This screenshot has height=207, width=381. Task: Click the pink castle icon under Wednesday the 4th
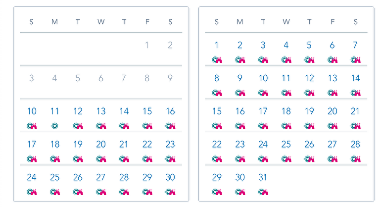pos(288,59)
